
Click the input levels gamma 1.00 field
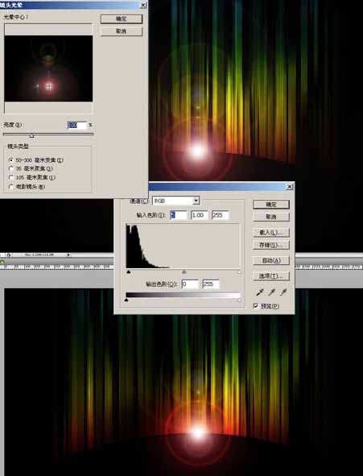pyautogui.click(x=200, y=215)
